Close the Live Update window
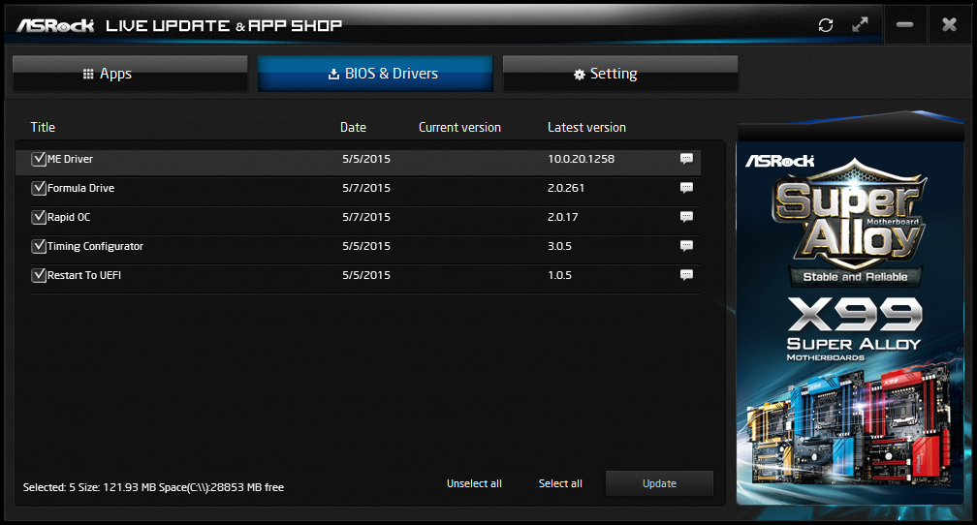This screenshot has height=525, width=977. click(x=949, y=25)
